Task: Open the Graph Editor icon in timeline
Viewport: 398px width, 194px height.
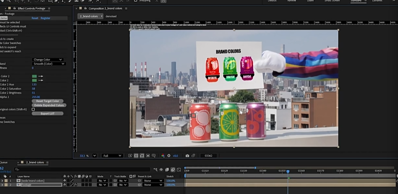Action: pos(178,170)
